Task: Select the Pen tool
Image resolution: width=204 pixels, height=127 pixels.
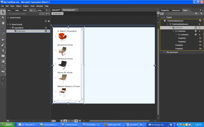Action: coord(3,50)
